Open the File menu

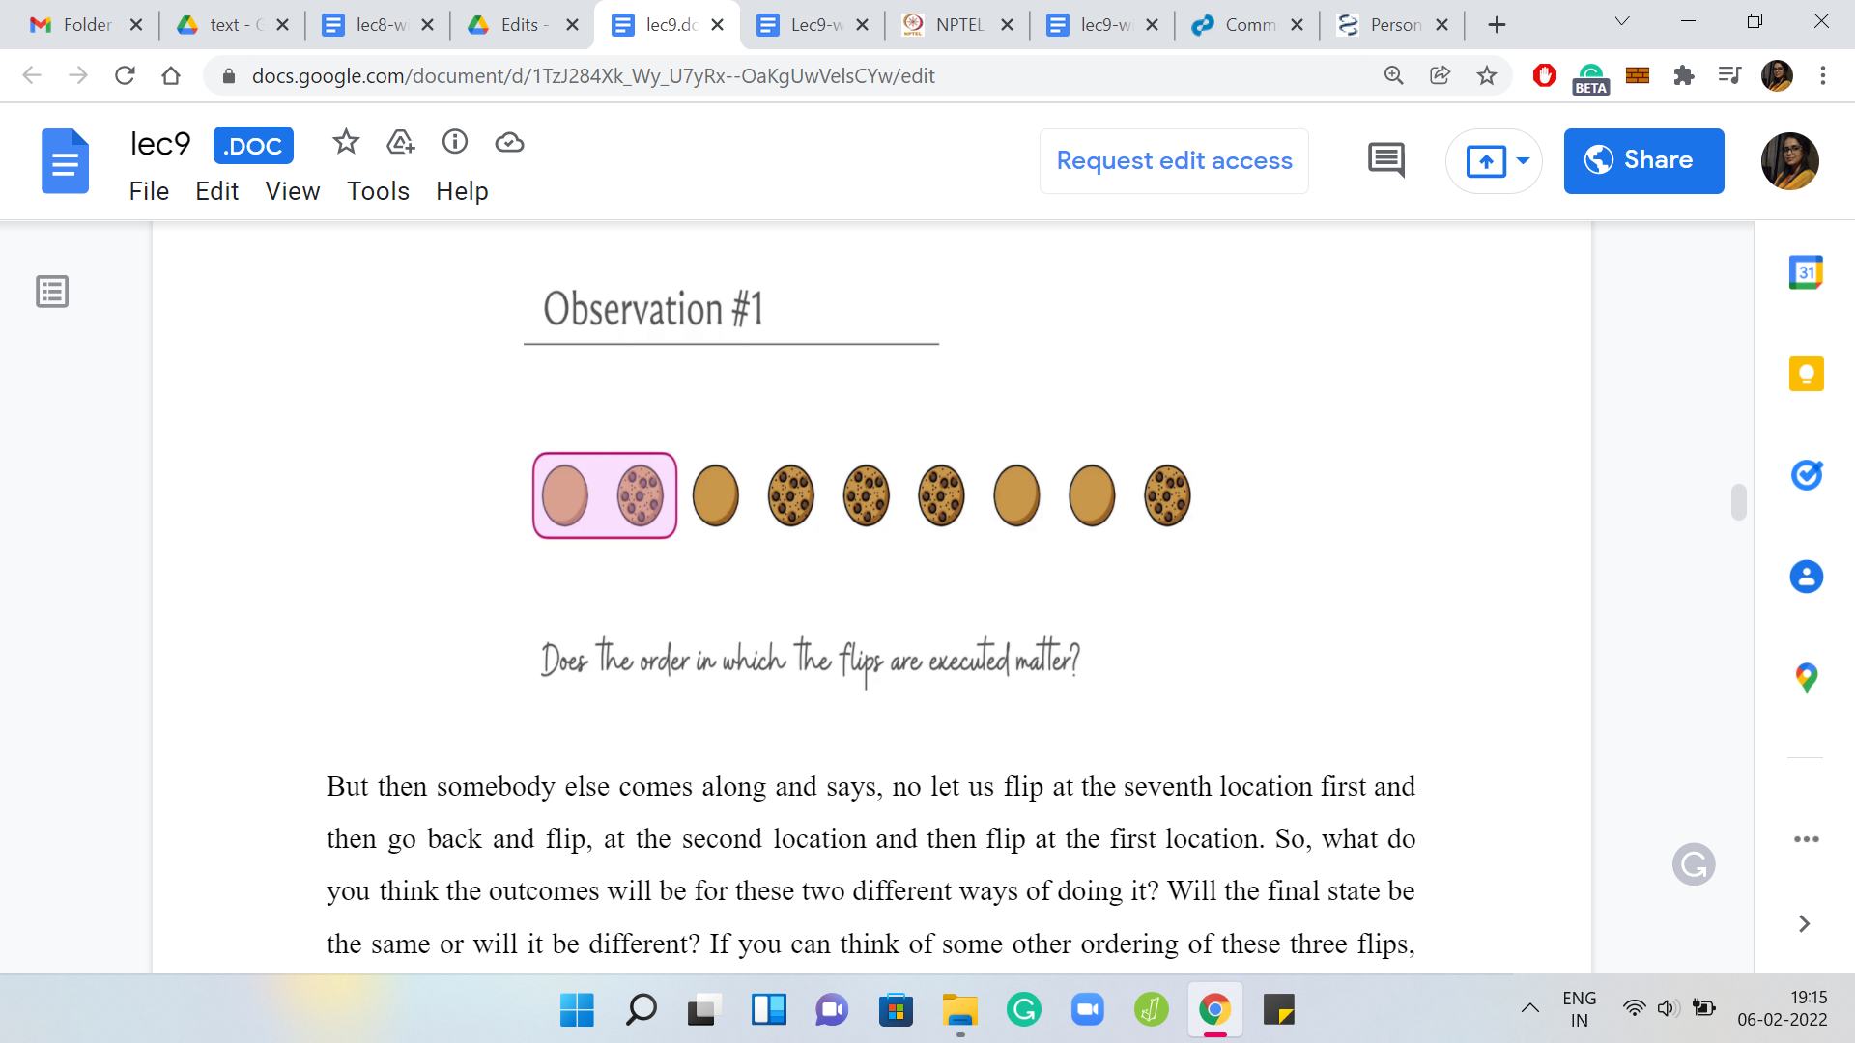point(149,191)
